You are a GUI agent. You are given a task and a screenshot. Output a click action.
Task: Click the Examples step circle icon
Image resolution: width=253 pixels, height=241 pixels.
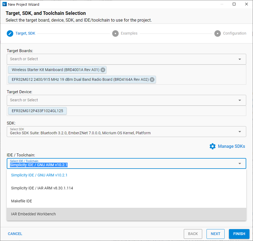pos(115,34)
